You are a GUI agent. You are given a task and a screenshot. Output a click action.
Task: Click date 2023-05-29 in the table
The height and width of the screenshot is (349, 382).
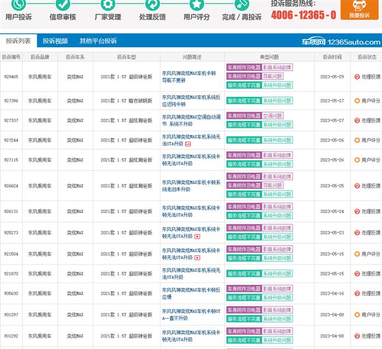(x=332, y=77)
